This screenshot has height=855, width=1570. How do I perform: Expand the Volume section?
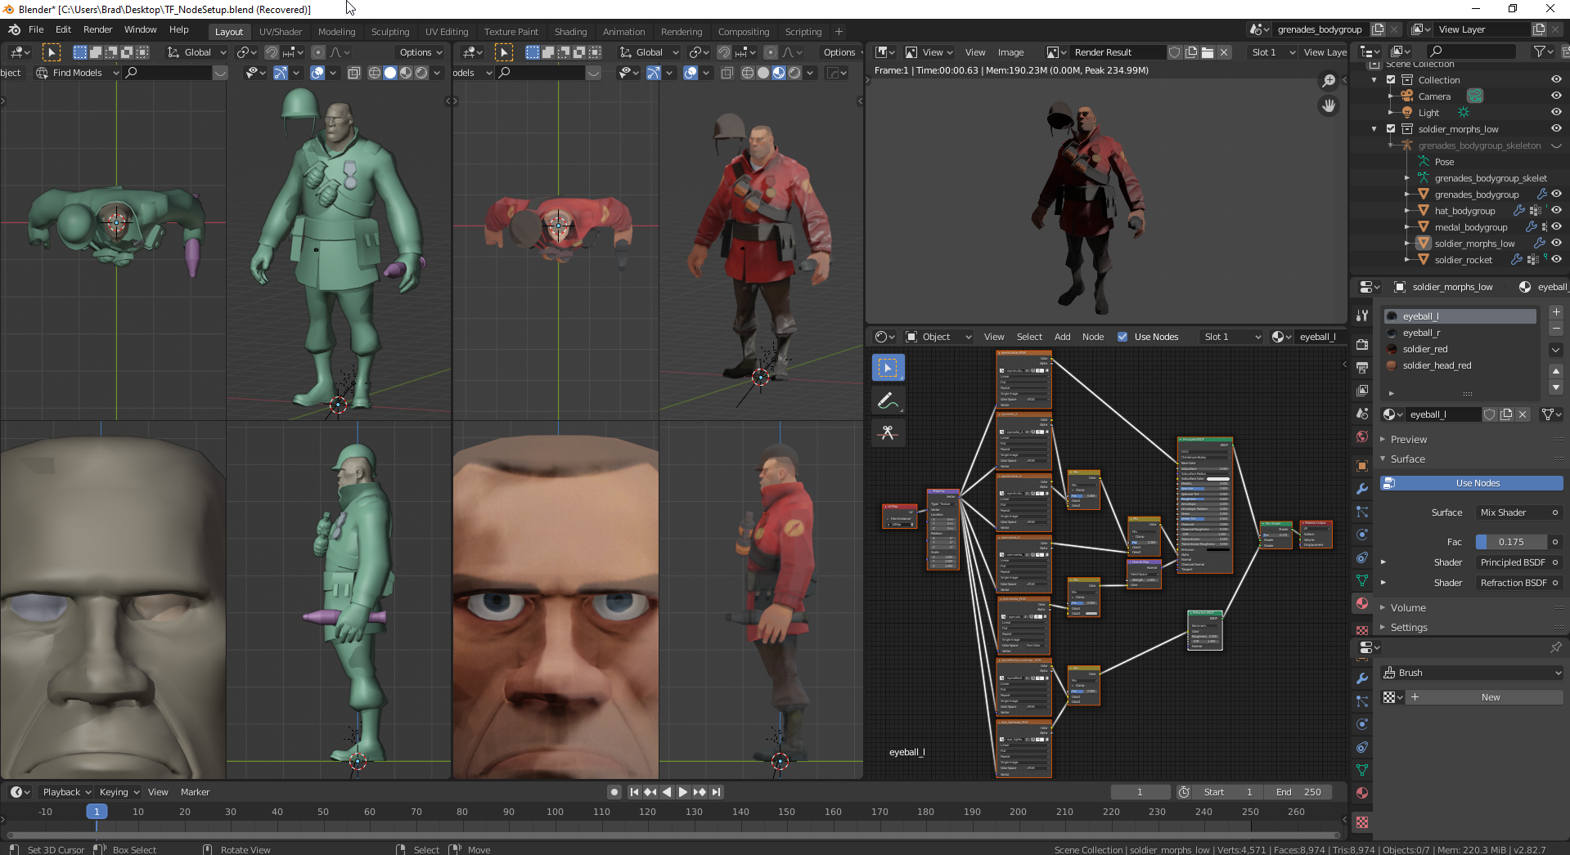tap(1407, 608)
